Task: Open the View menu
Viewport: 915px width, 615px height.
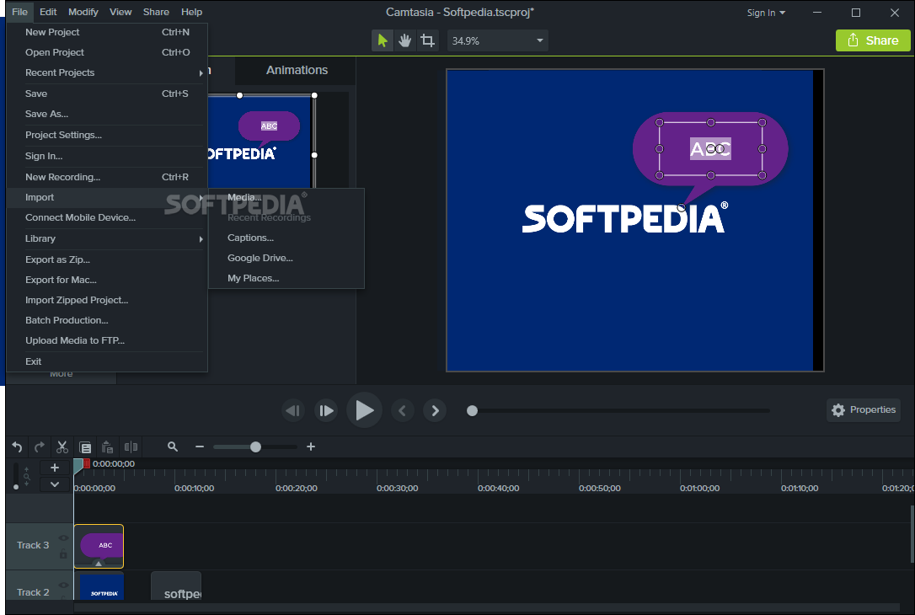Action: pyautogui.click(x=120, y=12)
